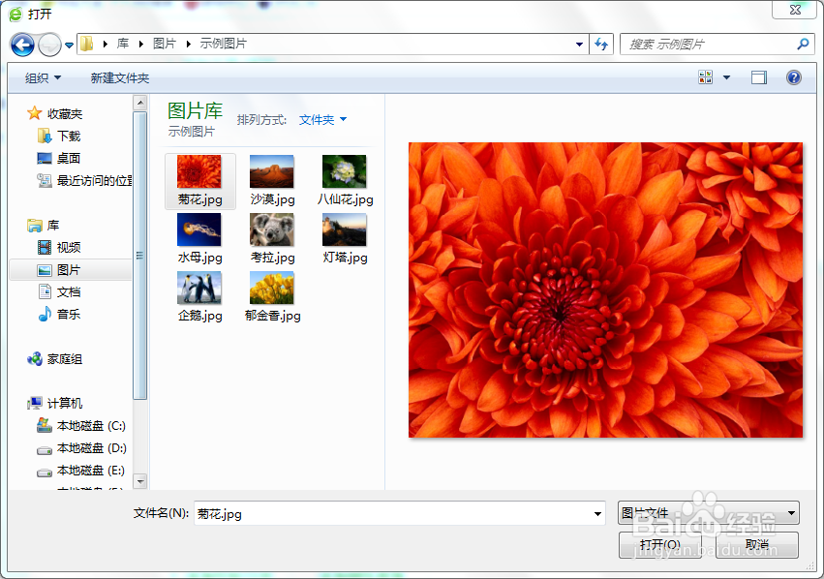Screen dimensions: 824x579
Task: Focus the 搜索 示例图片 search box
Action: coord(710,45)
